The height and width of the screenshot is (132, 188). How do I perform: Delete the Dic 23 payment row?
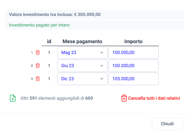click(x=38, y=79)
